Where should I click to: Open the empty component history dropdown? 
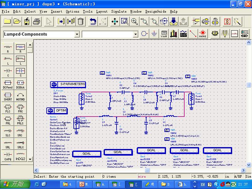(135, 34)
